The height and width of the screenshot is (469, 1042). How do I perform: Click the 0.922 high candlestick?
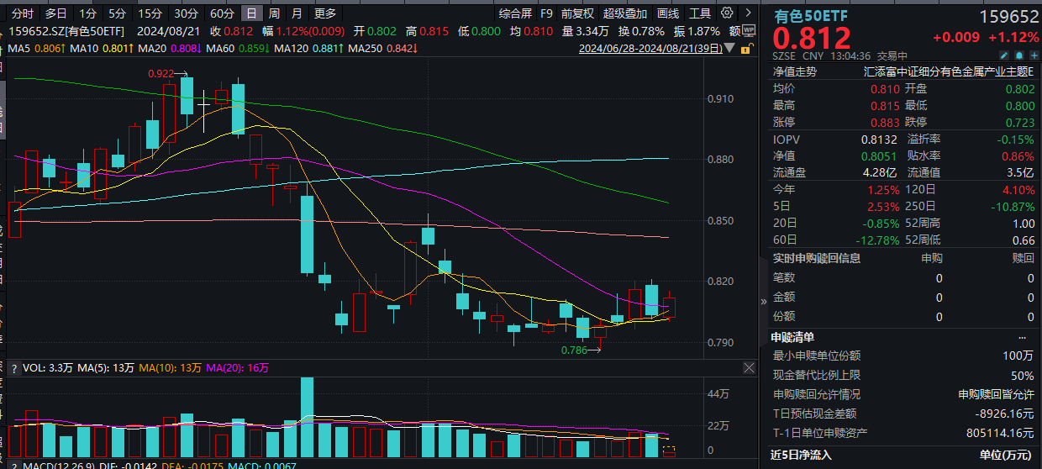click(187, 95)
